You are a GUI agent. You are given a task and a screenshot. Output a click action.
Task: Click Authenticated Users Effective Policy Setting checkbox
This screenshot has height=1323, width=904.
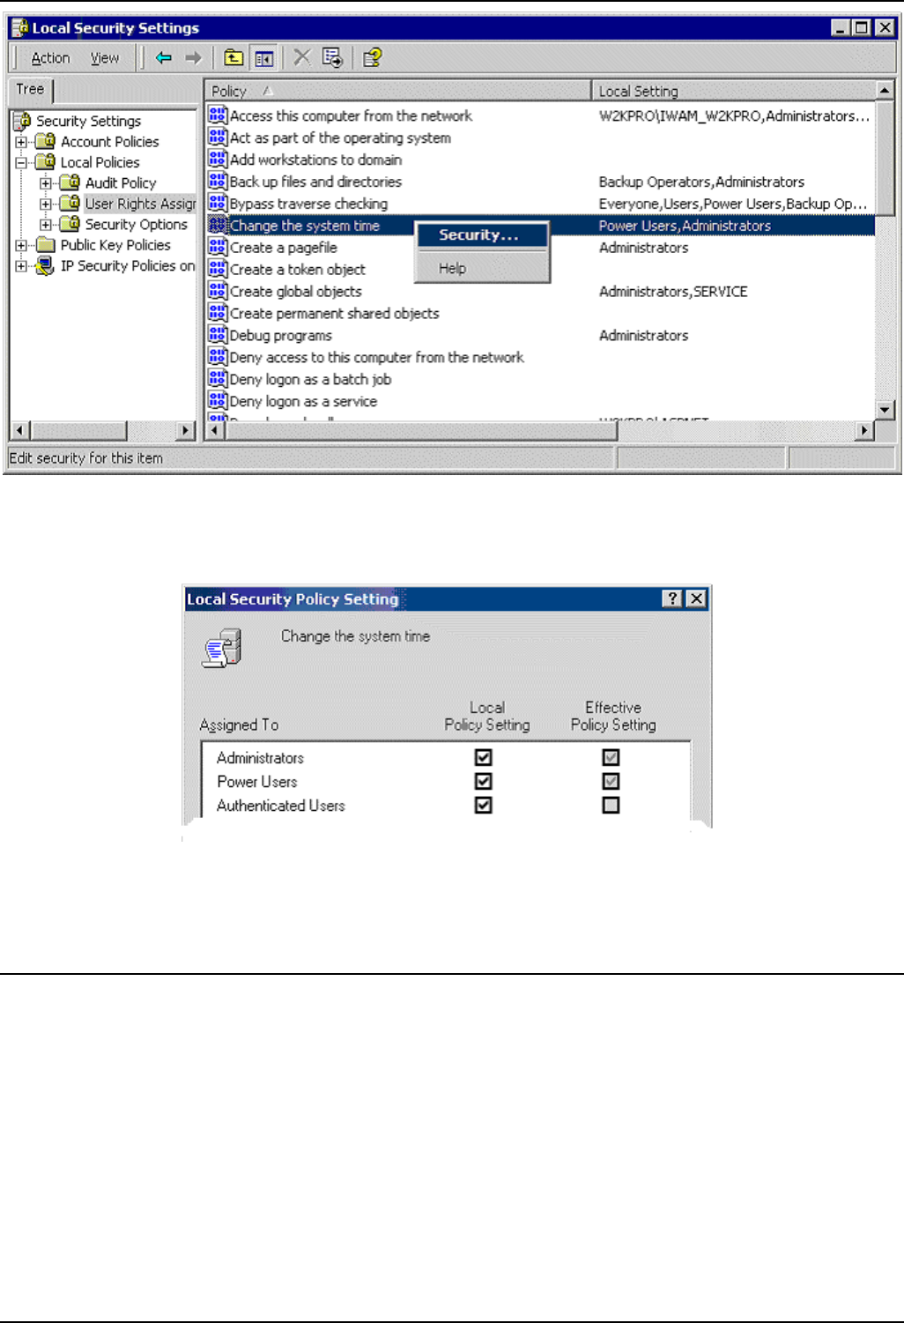[611, 805]
